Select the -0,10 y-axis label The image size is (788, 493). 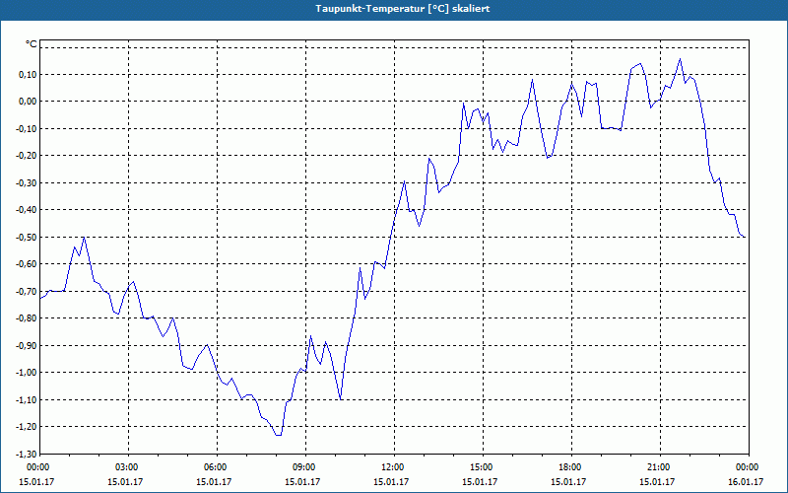(27, 129)
